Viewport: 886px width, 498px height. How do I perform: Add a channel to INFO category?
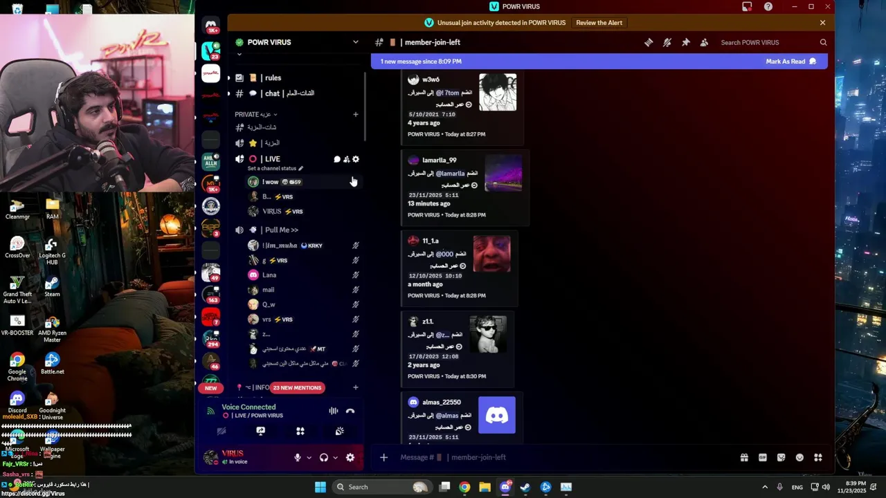(356, 387)
